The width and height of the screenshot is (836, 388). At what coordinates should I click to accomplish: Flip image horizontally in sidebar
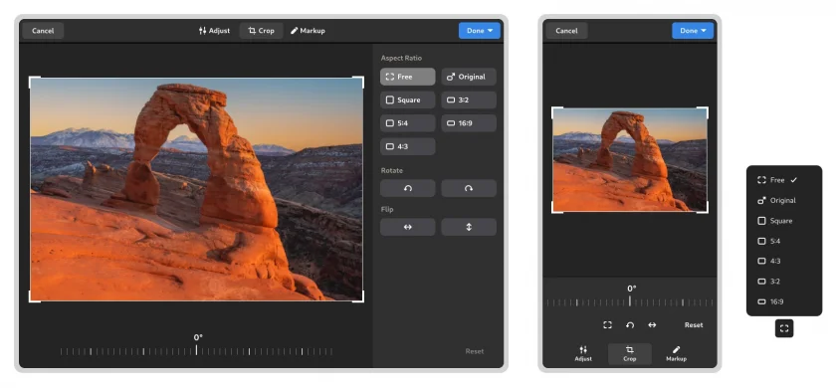pyautogui.click(x=408, y=227)
